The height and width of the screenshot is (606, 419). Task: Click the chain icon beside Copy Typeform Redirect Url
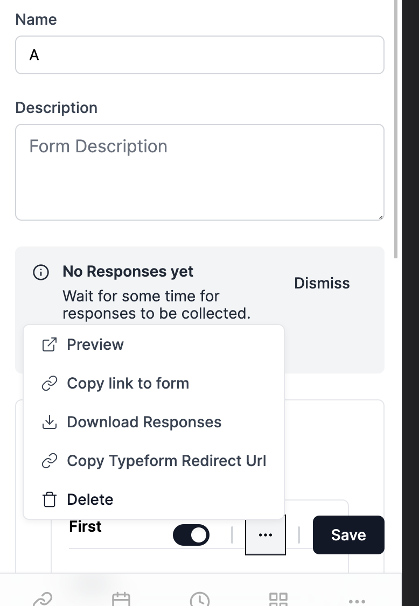click(x=49, y=461)
